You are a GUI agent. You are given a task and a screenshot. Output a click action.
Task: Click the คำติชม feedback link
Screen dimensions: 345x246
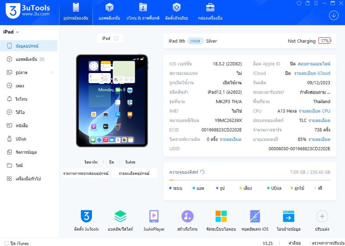pyautogui.click(x=295, y=243)
